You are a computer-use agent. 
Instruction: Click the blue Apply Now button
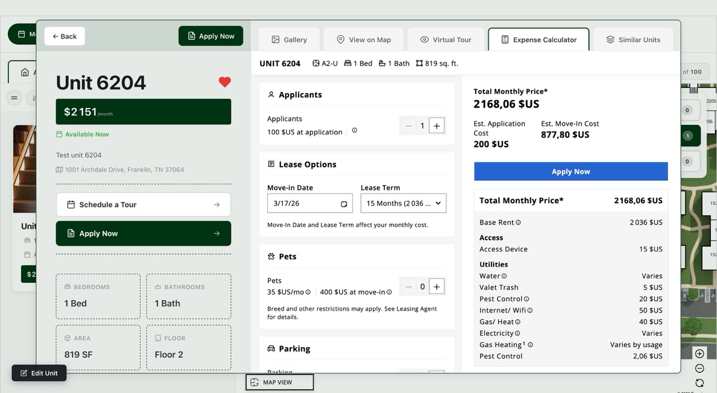pos(571,171)
